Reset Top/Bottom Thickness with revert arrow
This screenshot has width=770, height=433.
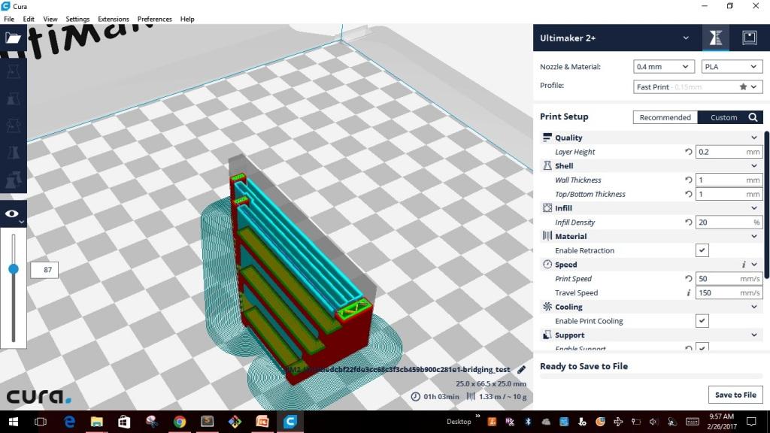689,195
